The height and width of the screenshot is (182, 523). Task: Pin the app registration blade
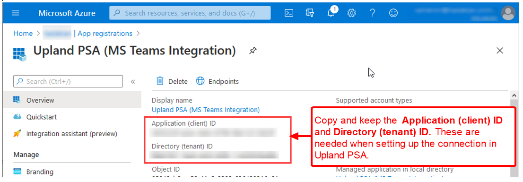(x=253, y=51)
